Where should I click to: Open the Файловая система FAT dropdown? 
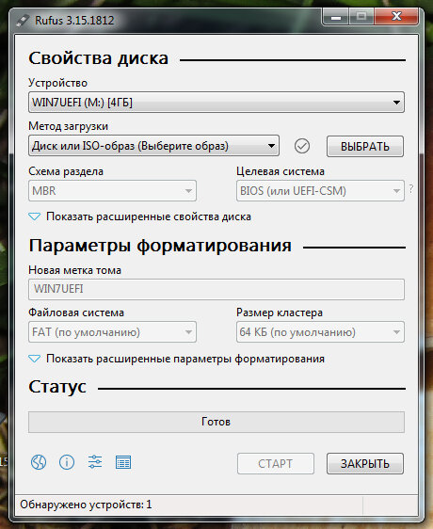(x=112, y=332)
